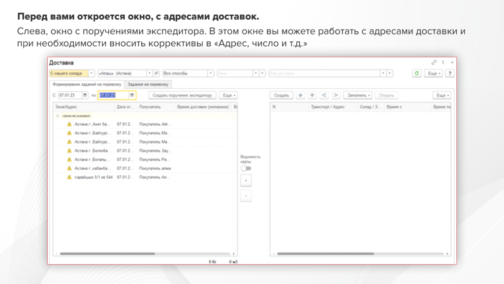This screenshot has width=504, height=284.
Task: Open the Еще menu beside Создать поручение экспедитору
Action: pyautogui.click(x=228, y=95)
